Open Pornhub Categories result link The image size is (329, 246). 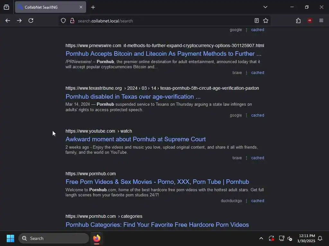pos(157,225)
